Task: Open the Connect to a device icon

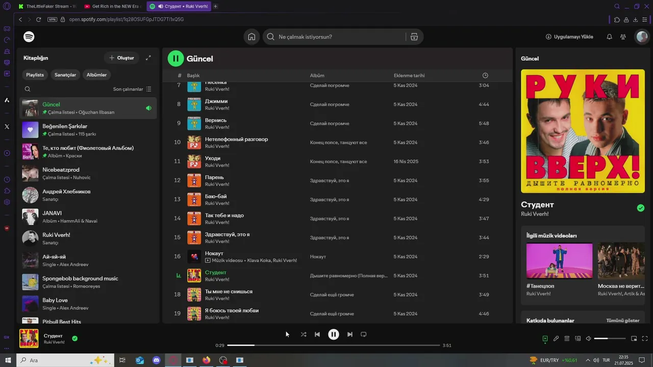Action: pos(578,338)
